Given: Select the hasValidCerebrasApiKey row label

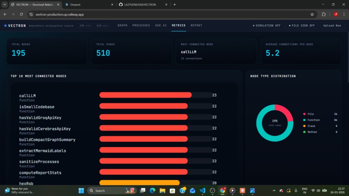Looking at the screenshot, I should point(45,129).
